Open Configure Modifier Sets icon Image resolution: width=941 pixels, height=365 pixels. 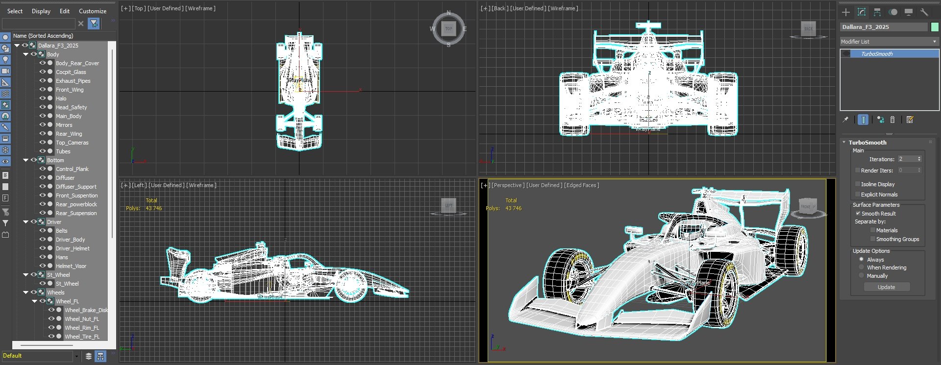click(910, 120)
